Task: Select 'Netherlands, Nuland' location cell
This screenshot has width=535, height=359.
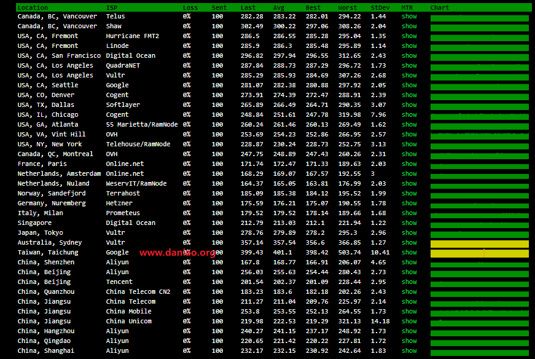Action: point(53,184)
